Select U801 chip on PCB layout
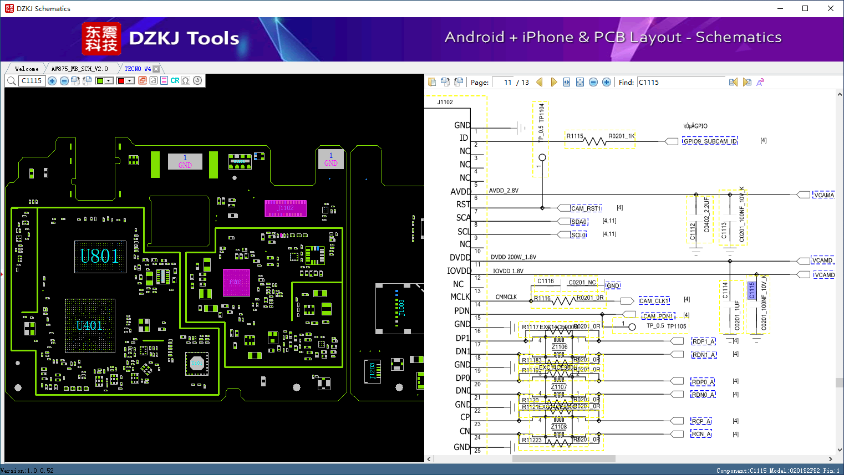844x475 pixels. tap(100, 257)
